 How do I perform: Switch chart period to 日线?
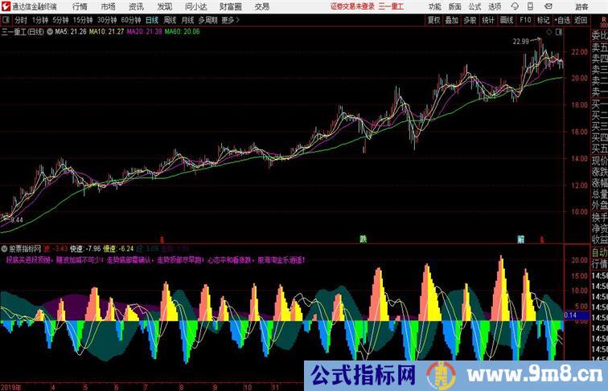point(151,20)
